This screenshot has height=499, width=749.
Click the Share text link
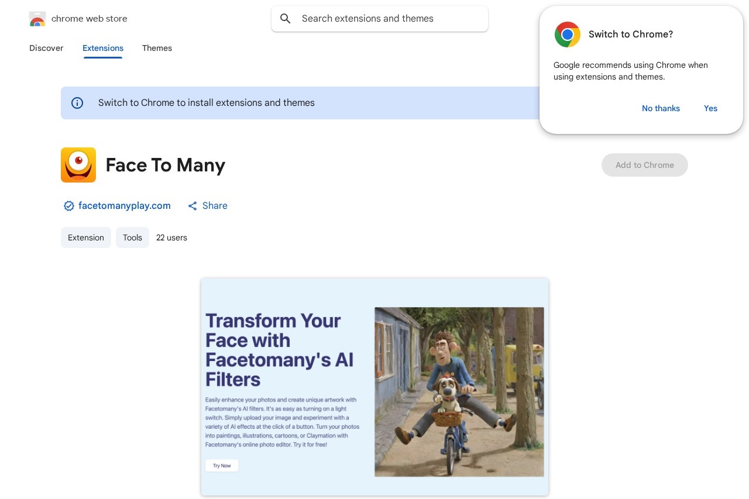(215, 206)
